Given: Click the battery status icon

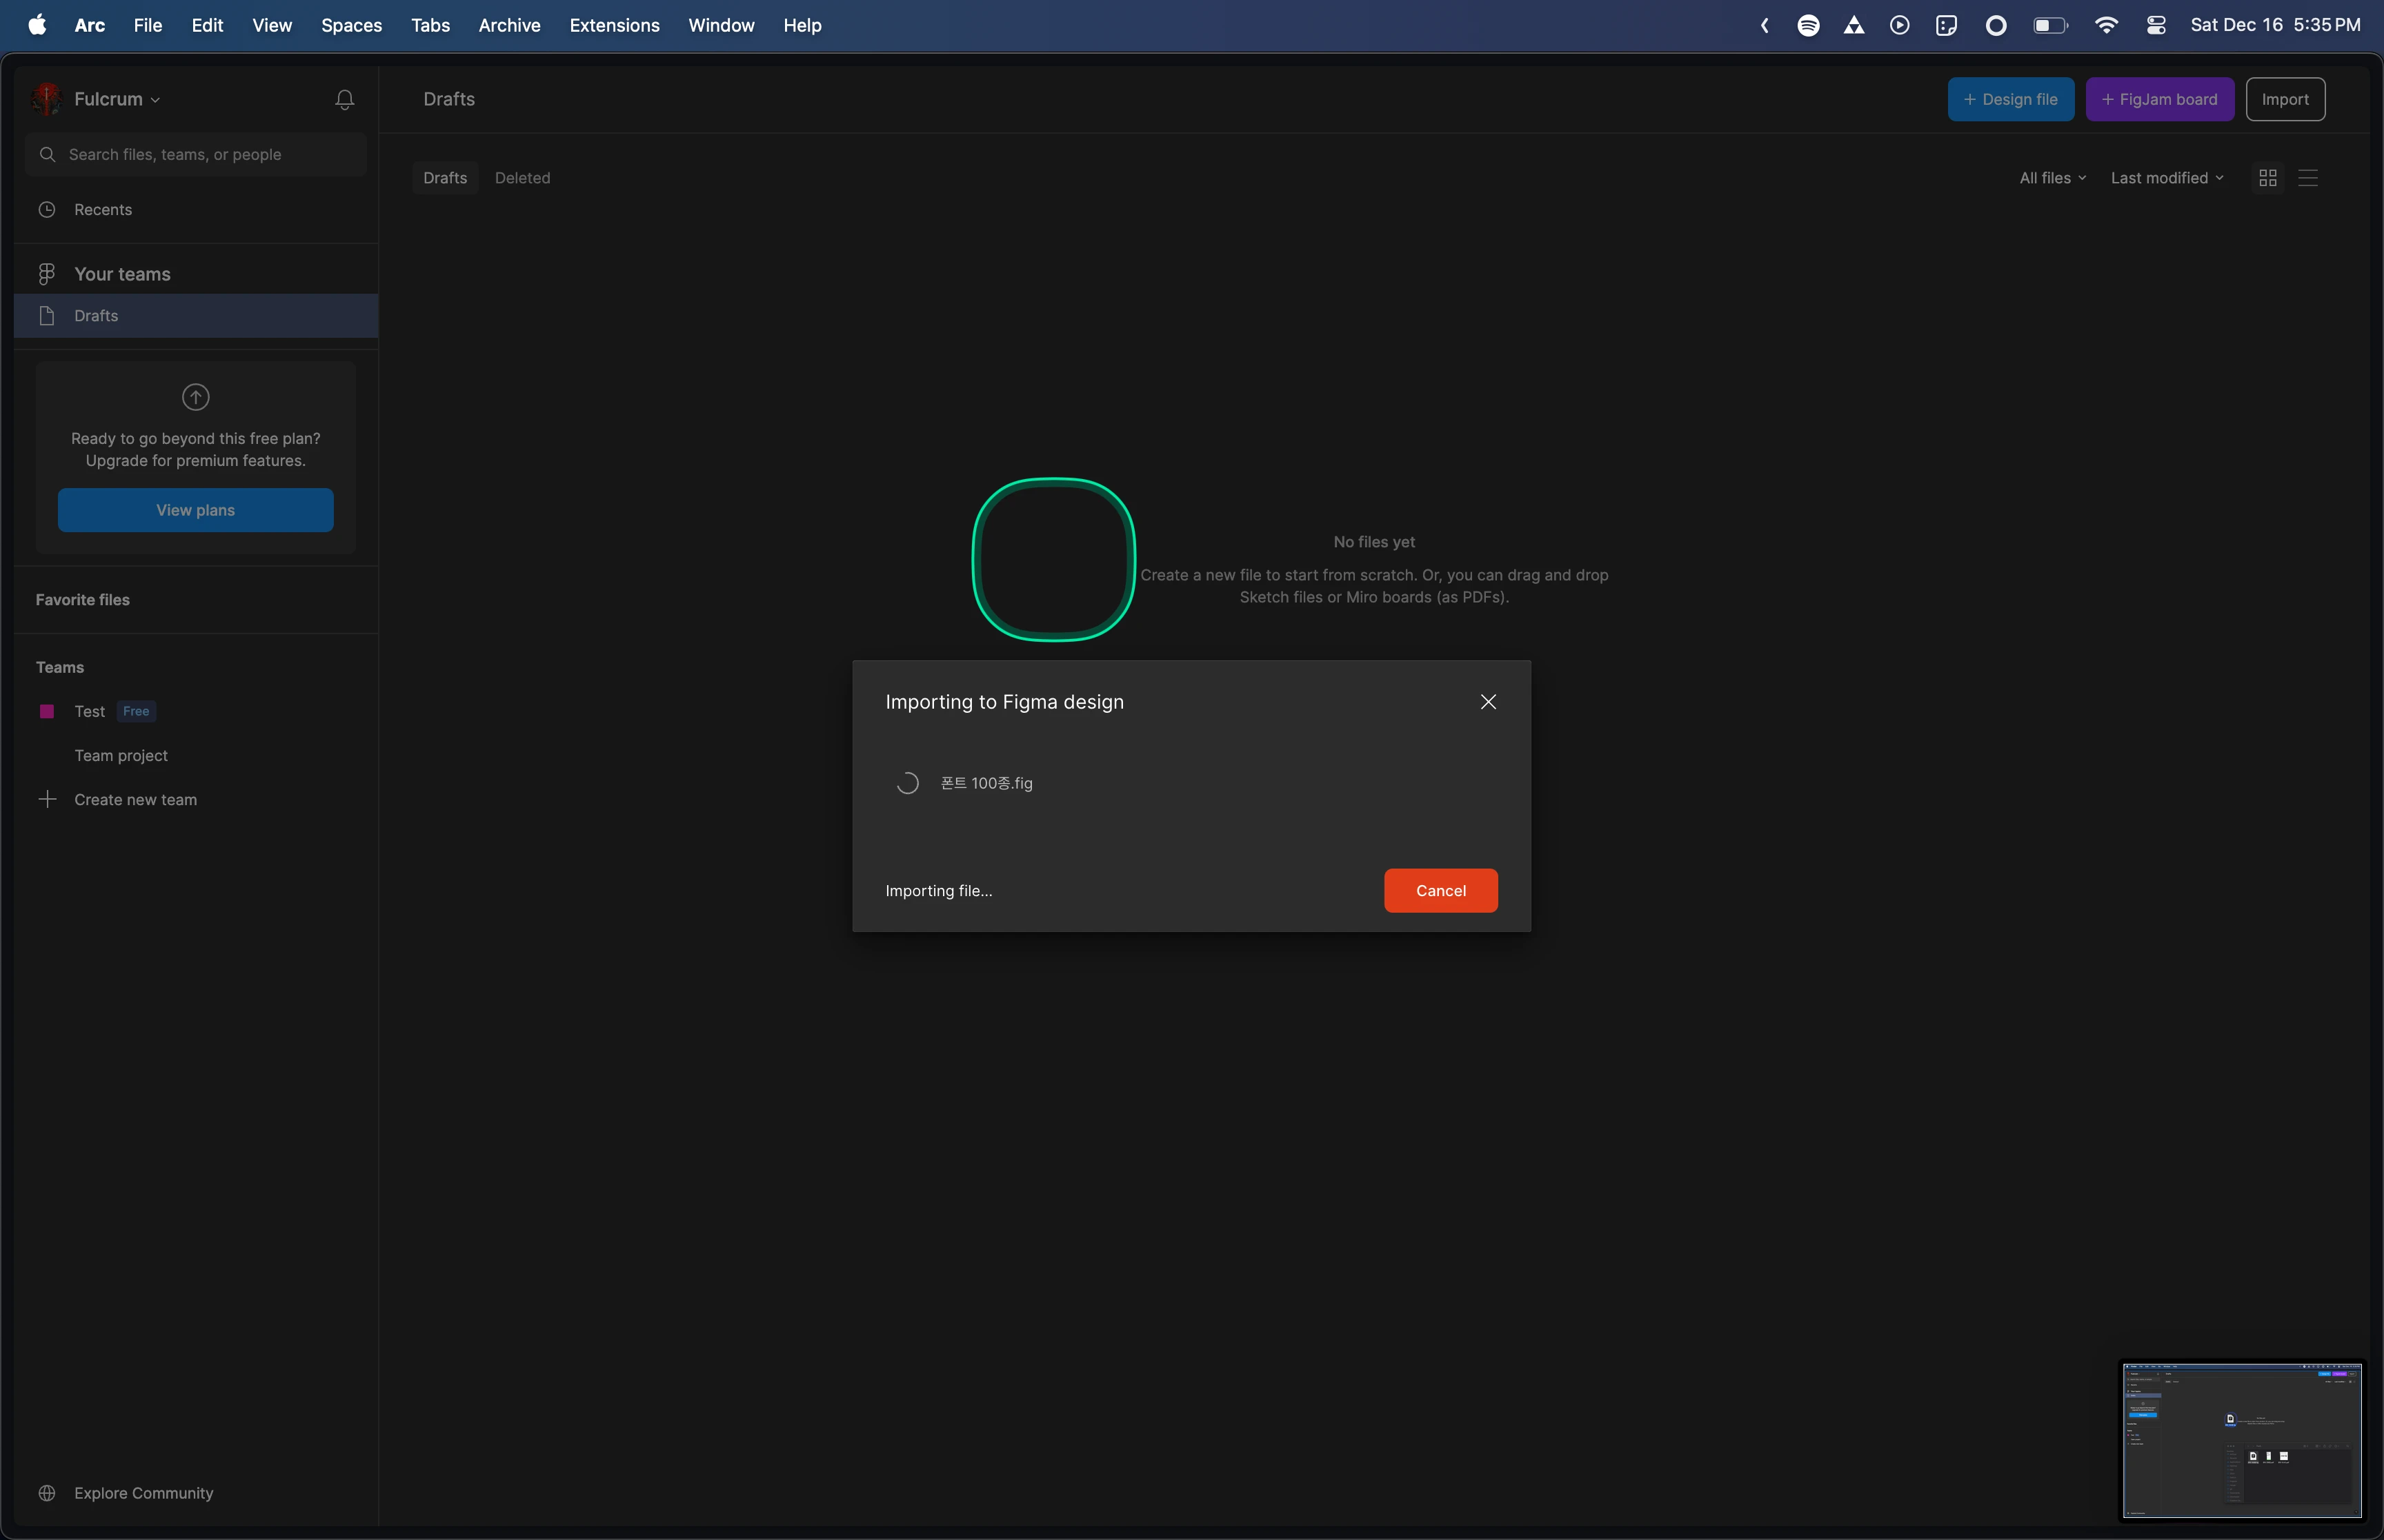Looking at the screenshot, I should 2050,25.
